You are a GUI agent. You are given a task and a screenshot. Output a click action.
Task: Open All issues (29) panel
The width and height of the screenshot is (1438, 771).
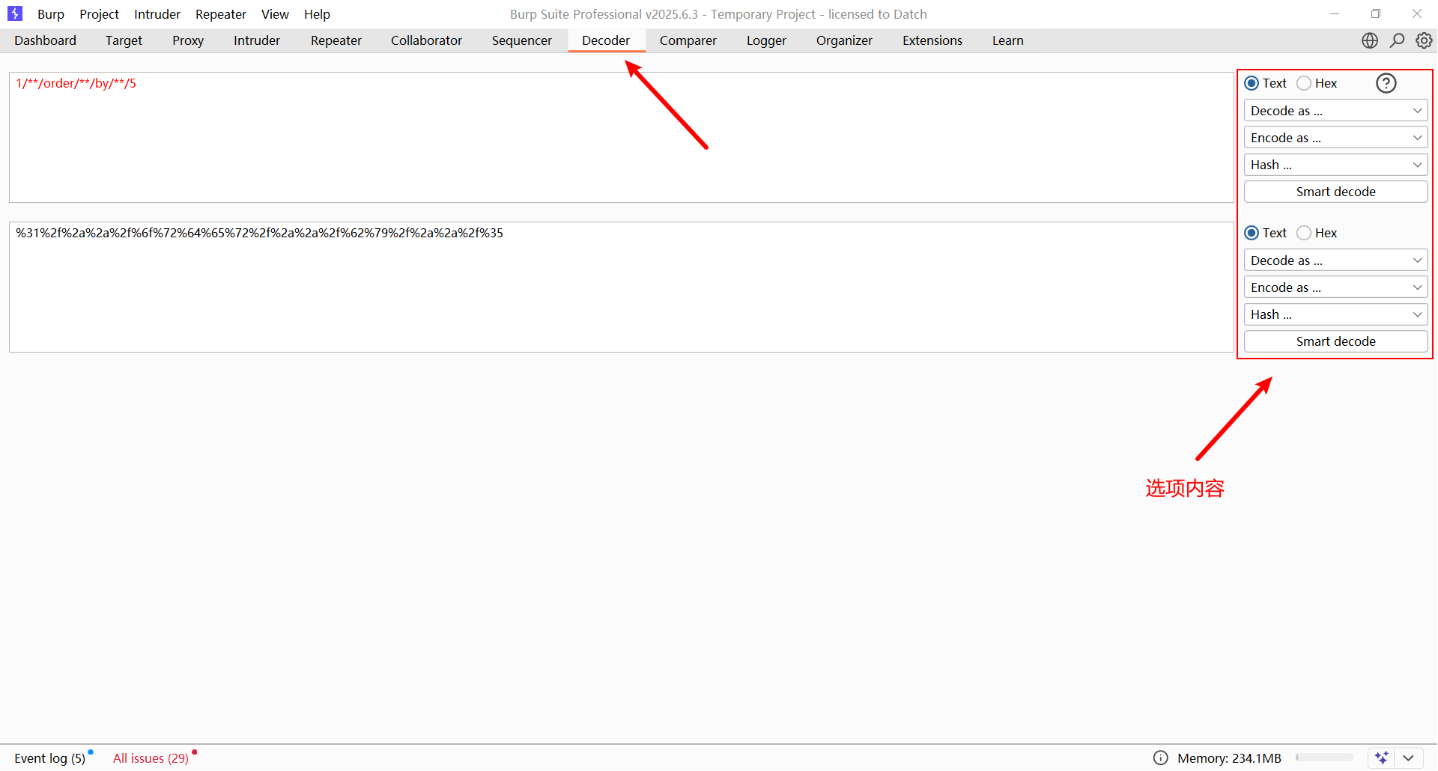click(151, 758)
